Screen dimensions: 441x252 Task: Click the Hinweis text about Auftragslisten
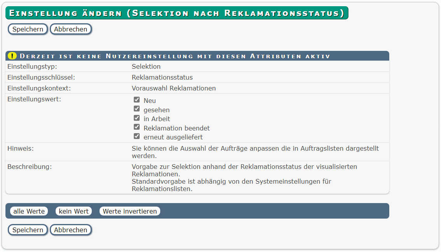click(x=255, y=152)
